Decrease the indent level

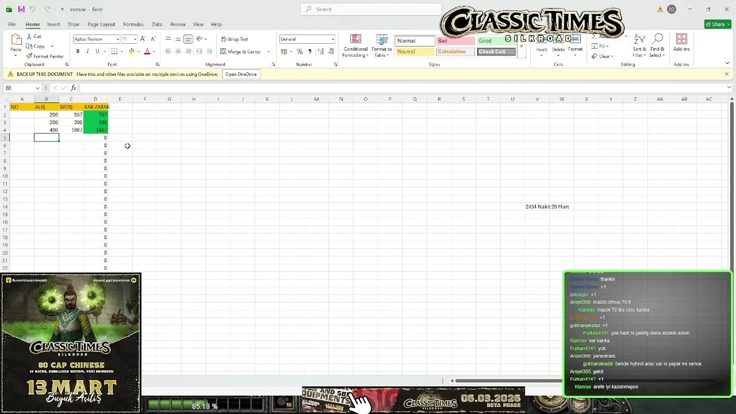click(x=199, y=51)
